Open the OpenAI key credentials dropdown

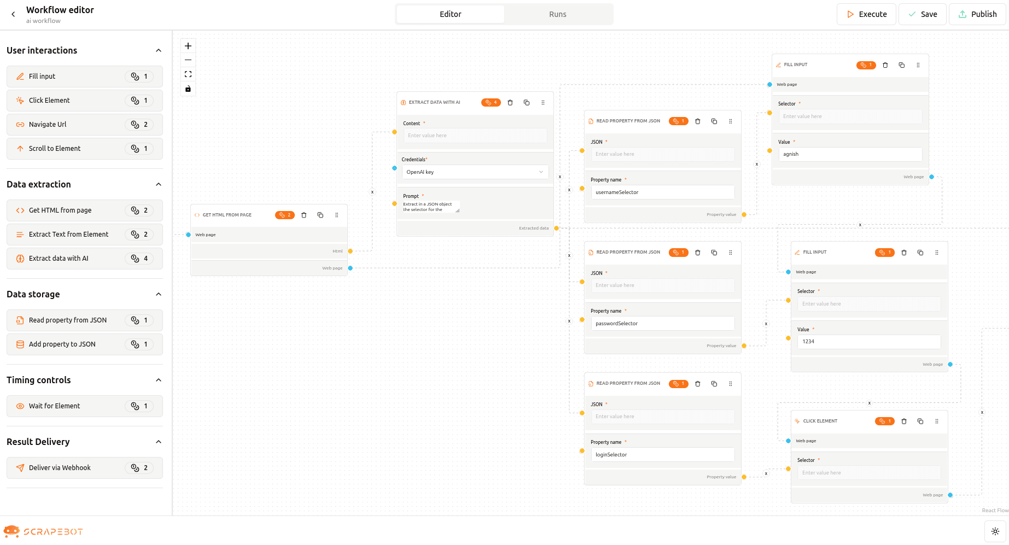(x=475, y=172)
